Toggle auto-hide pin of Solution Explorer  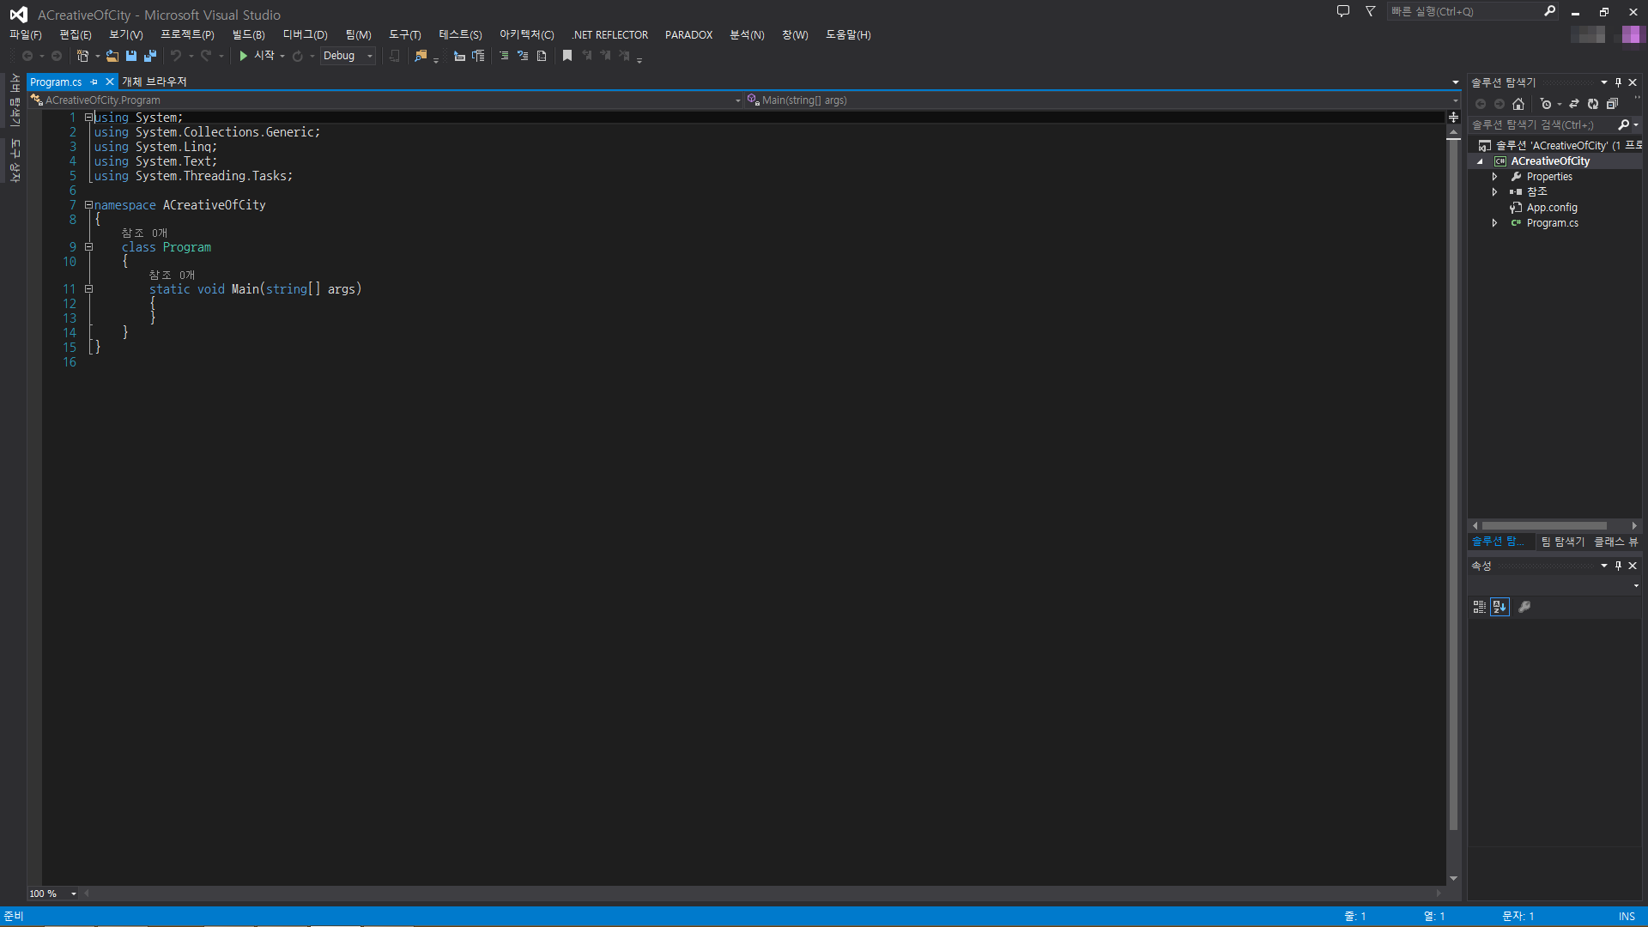pos(1619,82)
